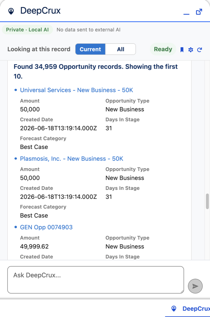The image size is (210, 317).
Task: Minimize the DeepCrux panel
Action: 186,14
